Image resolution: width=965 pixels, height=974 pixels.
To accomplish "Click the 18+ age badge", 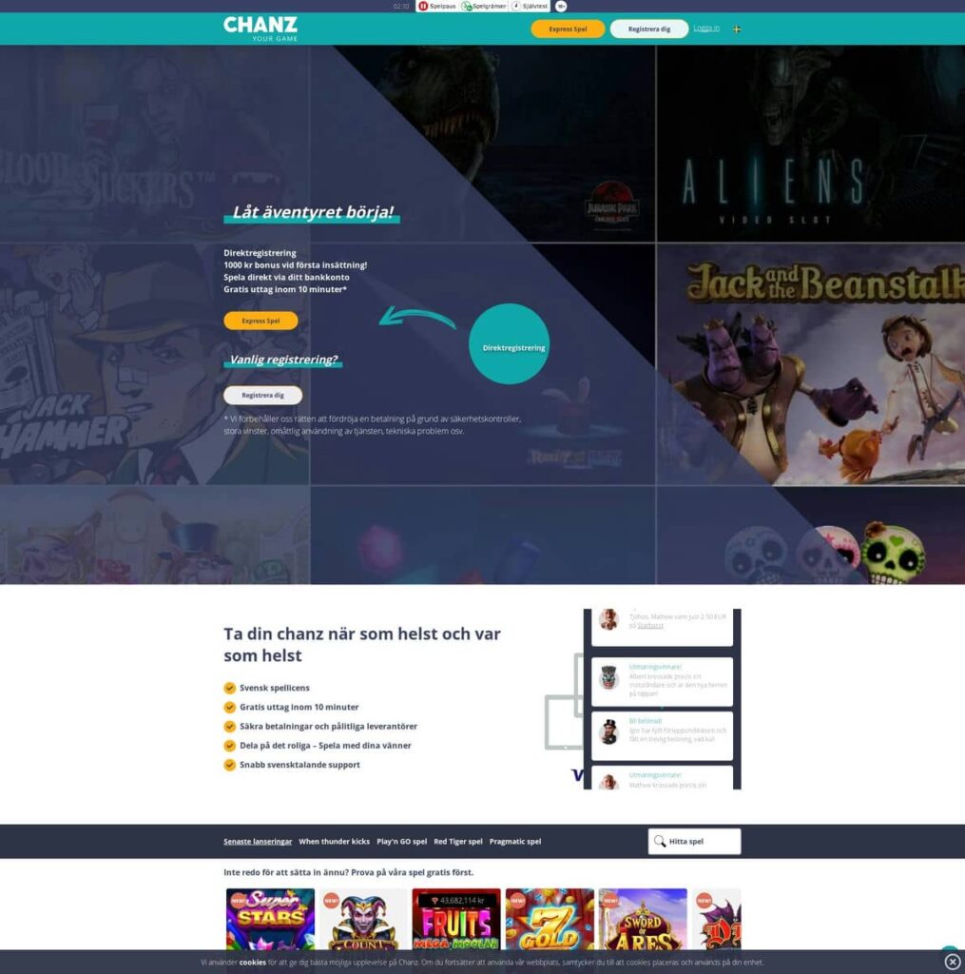I will coord(561,7).
